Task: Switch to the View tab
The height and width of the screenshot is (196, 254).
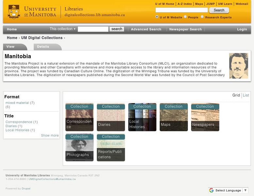Action: 15,47
